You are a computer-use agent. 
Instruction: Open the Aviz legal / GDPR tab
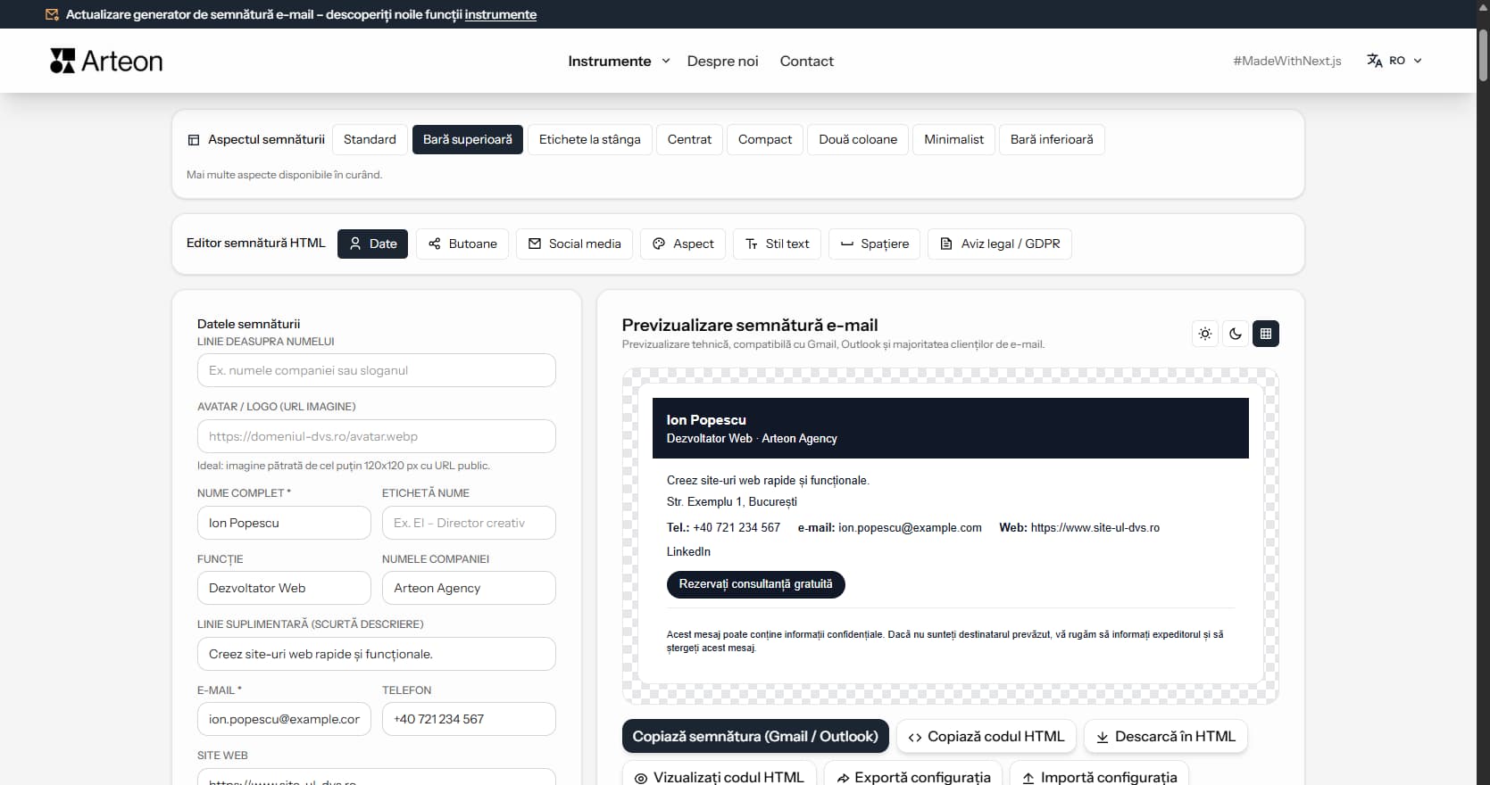tap(1000, 244)
